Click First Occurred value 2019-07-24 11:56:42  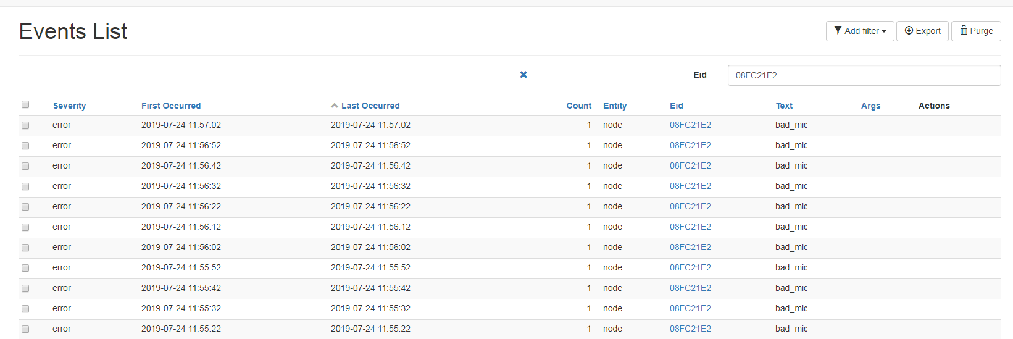click(x=181, y=165)
